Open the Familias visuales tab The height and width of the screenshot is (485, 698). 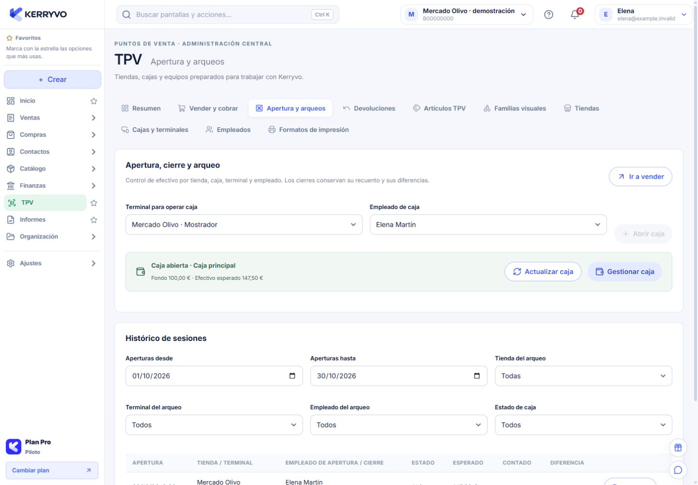(x=515, y=108)
